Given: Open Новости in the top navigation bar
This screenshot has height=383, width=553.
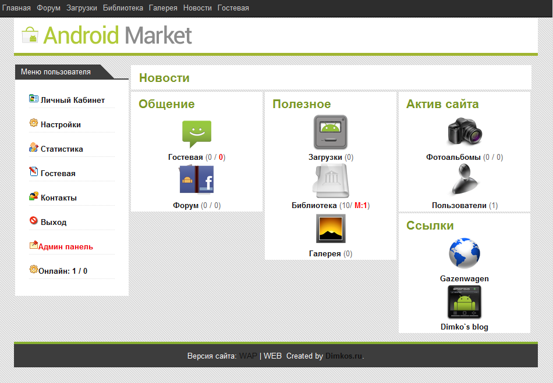Looking at the screenshot, I should coord(197,8).
